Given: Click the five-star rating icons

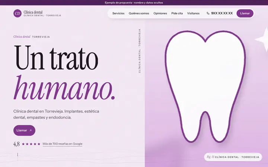Looking at the screenshot, I should (x=31, y=144).
